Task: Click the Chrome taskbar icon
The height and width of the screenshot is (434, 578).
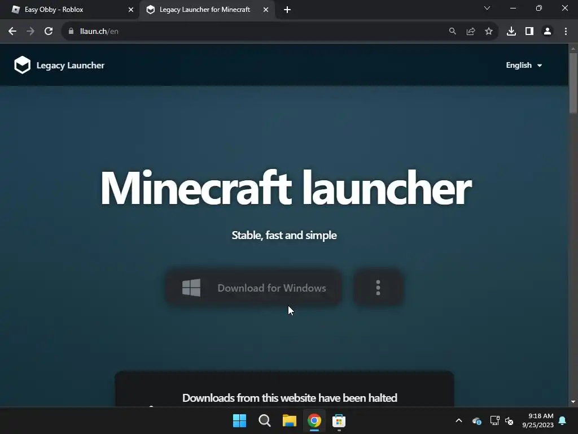Action: point(314,420)
